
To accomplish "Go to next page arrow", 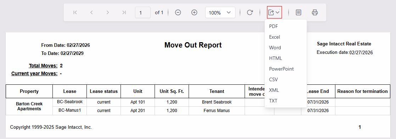I will [x=107, y=12].
